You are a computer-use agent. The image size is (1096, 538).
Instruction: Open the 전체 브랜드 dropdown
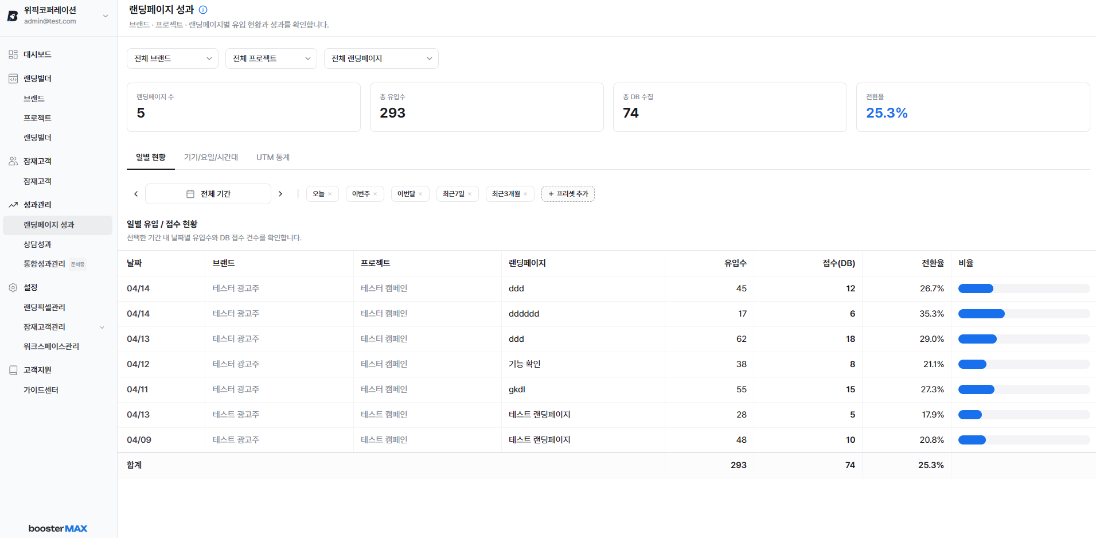click(173, 59)
